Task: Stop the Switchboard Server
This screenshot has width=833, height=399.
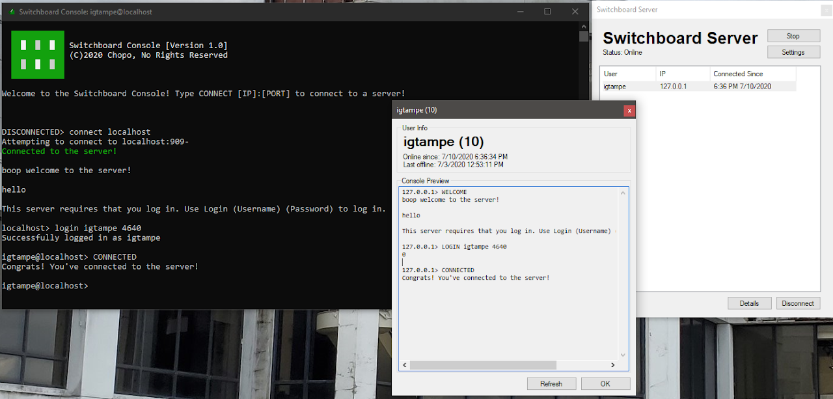Action: tap(793, 36)
